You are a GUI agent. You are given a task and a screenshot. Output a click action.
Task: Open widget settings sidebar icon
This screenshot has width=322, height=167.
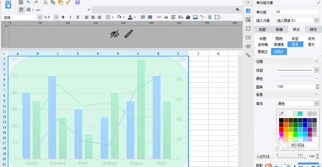pyautogui.click(x=248, y=38)
